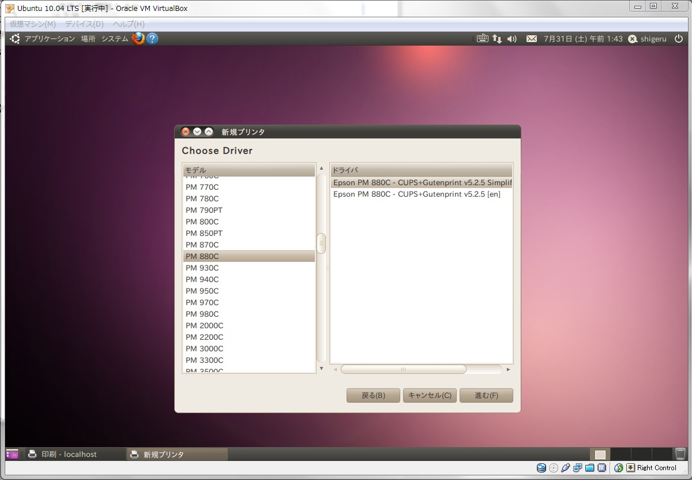
Task: Click the driver list scroll-left arrow
Action: [x=335, y=369]
